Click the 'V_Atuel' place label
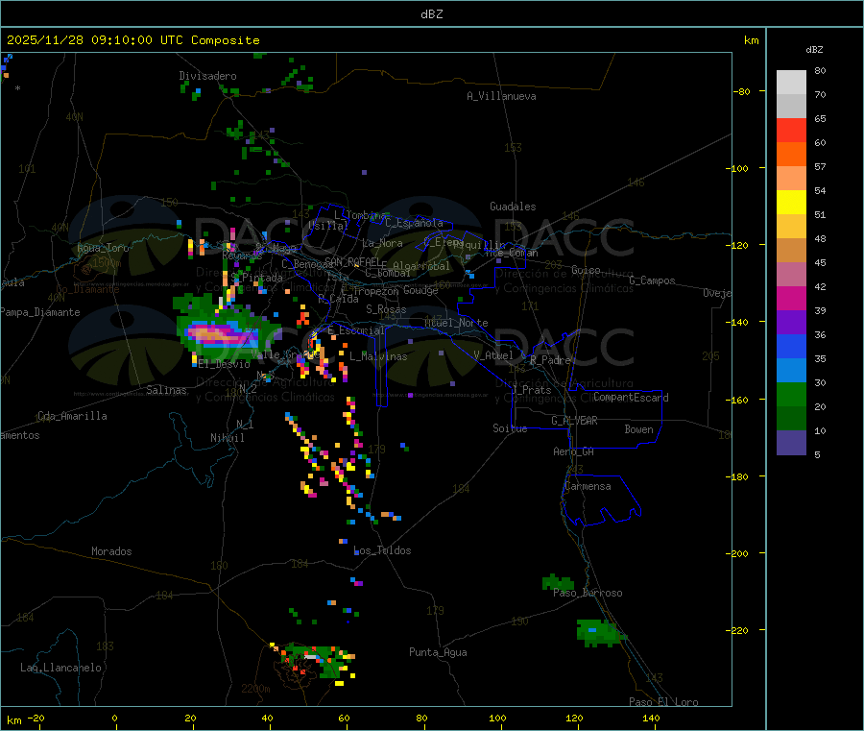864x731 pixels. 493,355
